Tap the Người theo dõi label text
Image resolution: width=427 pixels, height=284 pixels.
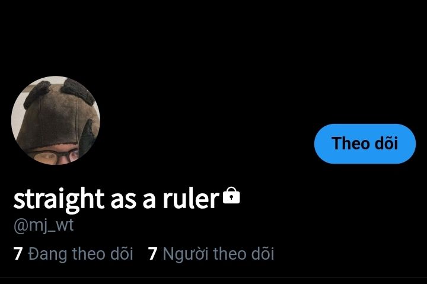(218, 254)
